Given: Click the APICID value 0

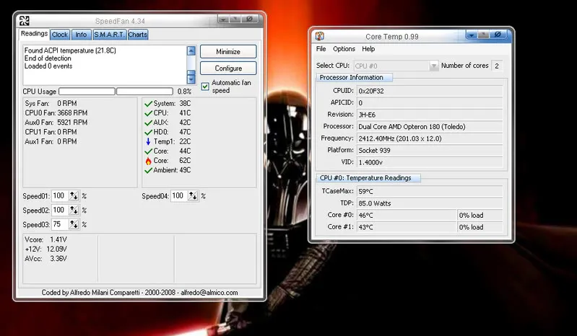Looking at the screenshot, I should tap(430, 103).
